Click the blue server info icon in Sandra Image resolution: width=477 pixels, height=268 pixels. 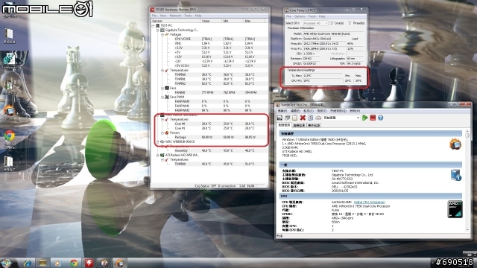coord(455,175)
